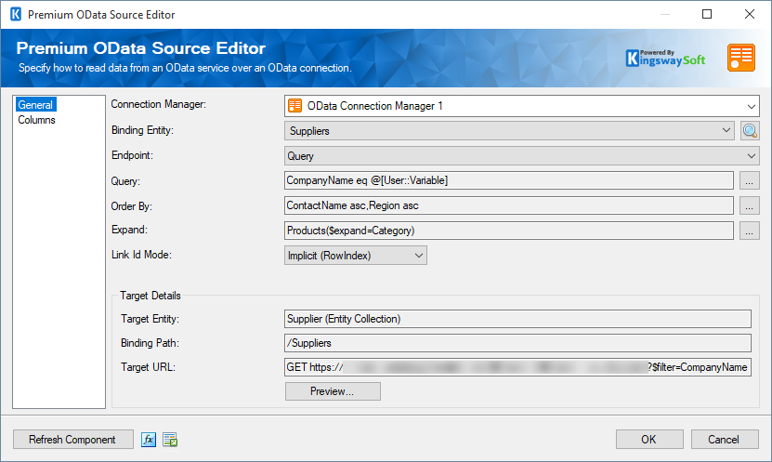Expand the Connection Manager dropdown

point(521,107)
